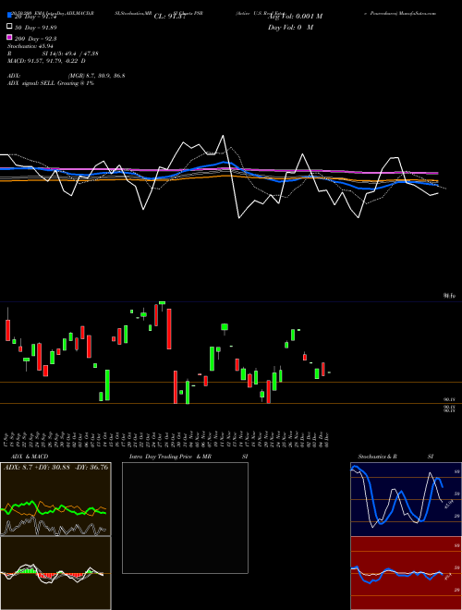Click the 'Stochastics & R' panel heading

(378, 457)
